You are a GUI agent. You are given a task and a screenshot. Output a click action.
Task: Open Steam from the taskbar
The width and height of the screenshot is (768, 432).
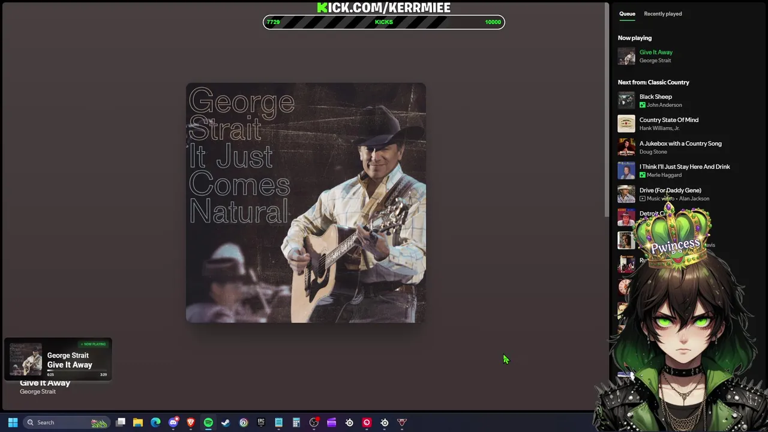pyautogui.click(x=226, y=422)
